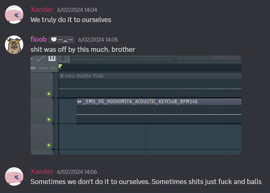Click floob's role badge icon next to username
The width and height of the screenshot is (270, 193).
62,40
